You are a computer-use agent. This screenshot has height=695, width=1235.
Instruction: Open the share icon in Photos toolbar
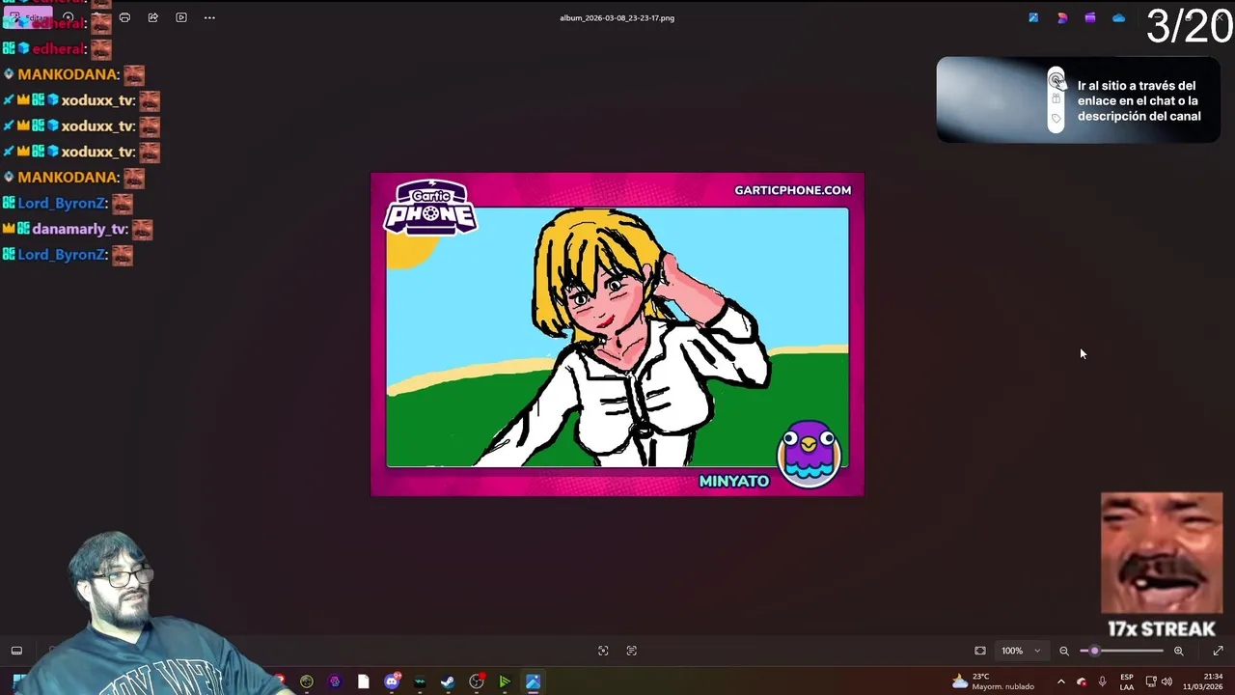point(152,17)
